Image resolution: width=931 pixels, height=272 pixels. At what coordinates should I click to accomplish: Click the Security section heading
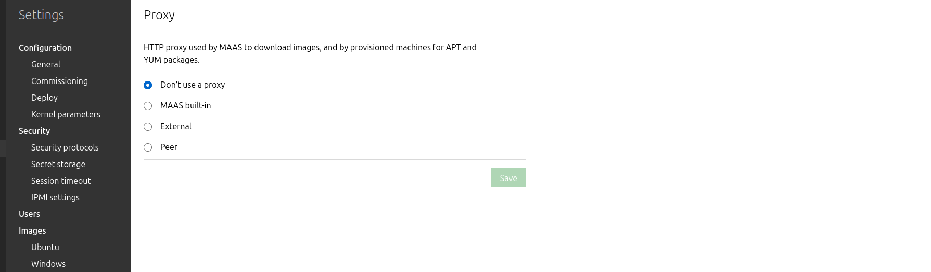click(34, 131)
